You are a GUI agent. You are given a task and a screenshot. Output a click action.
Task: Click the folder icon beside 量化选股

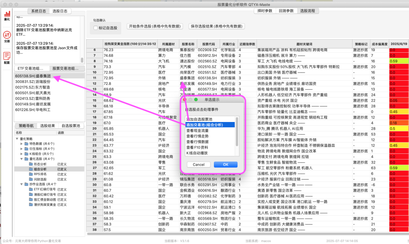(27, 159)
